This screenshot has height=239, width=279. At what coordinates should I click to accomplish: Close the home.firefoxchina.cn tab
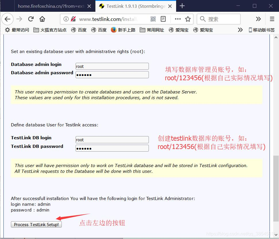click(89, 6)
